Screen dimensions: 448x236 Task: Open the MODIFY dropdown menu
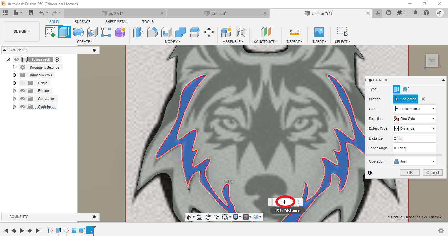173,42
